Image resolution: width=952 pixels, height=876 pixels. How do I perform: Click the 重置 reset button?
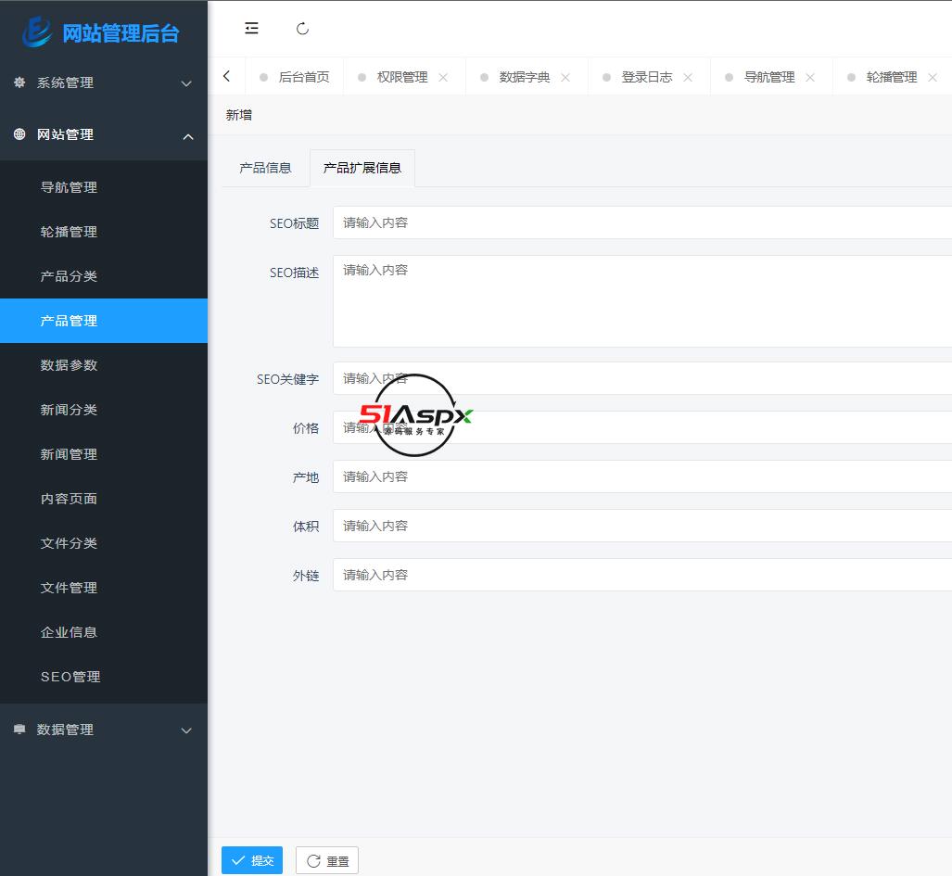click(327, 860)
